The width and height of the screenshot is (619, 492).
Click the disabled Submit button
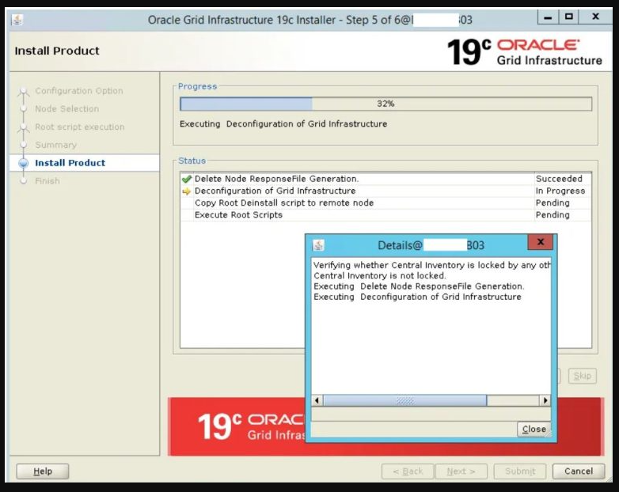pyautogui.click(x=520, y=471)
